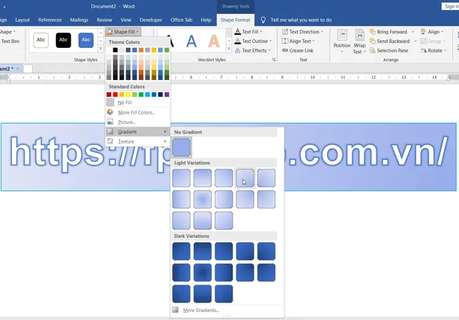This screenshot has height=320, width=459.
Task: Choose the Picture fill option
Action: pos(127,122)
